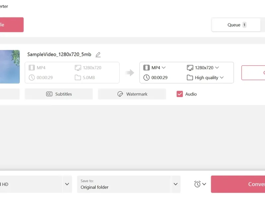The width and height of the screenshot is (265, 198).
Task: Click the video thumbnail preview
Action: pyautogui.click(x=10, y=67)
